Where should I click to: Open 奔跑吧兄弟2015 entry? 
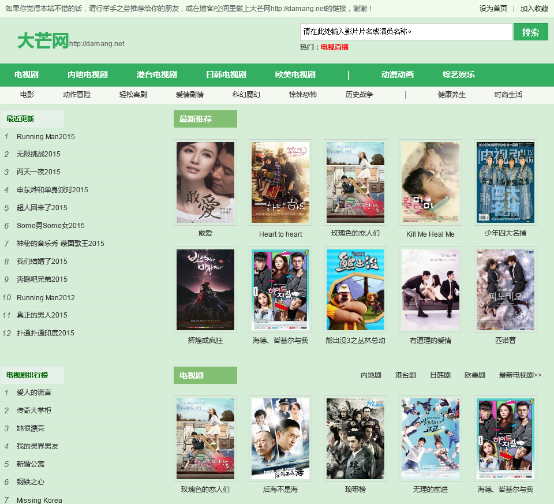click(x=42, y=279)
